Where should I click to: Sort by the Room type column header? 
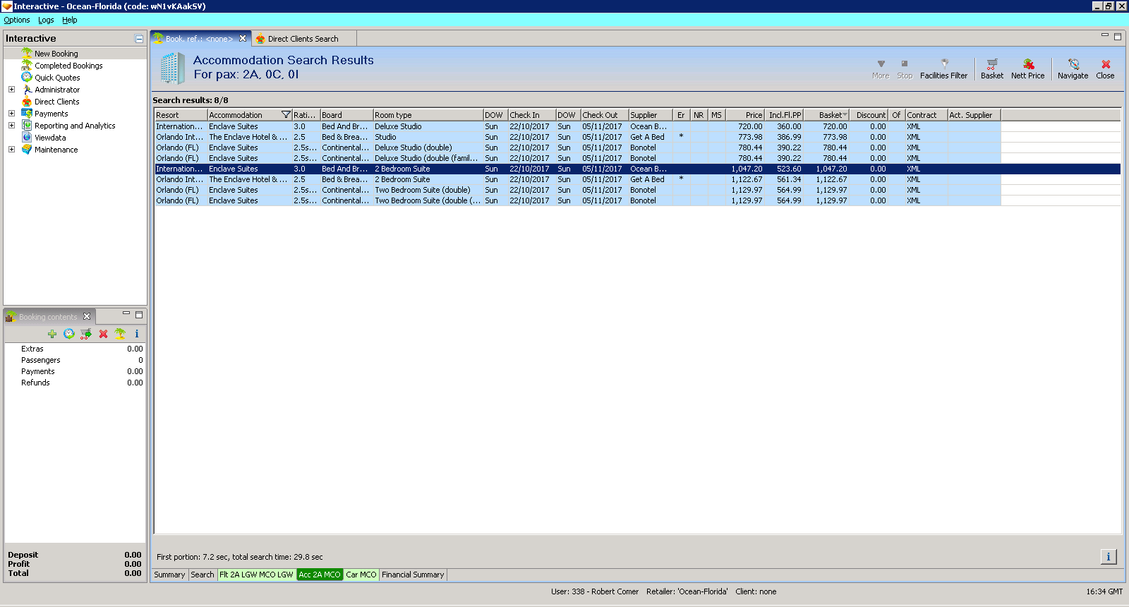click(428, 115)
